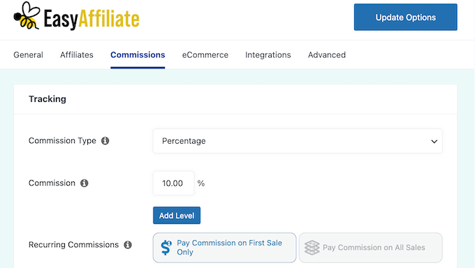Click the Tracking section heading
This screenshot has height=268, width=475.
(x=47, y=99)
